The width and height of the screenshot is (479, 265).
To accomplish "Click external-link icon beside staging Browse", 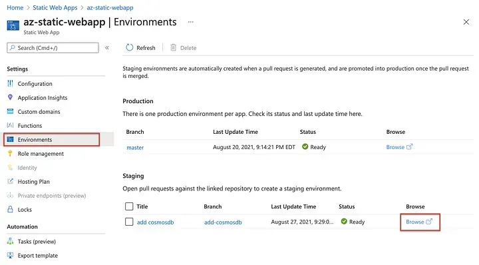I will (x=429, y=221).
